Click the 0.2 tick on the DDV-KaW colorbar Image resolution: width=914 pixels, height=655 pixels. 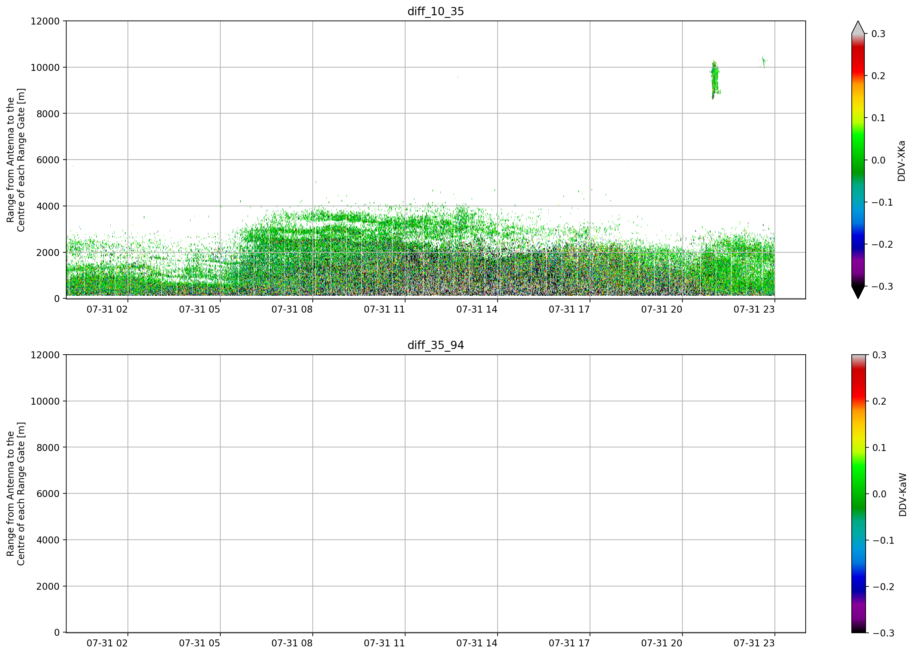tap(879, 401)
